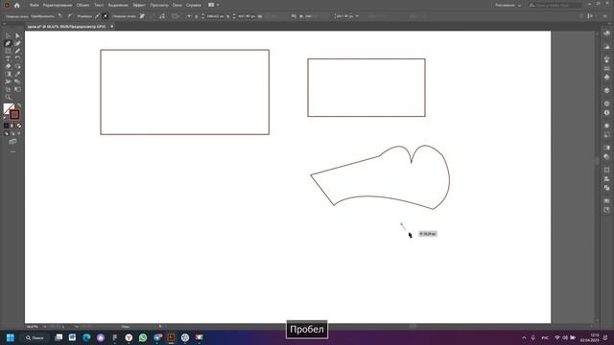Click the Change Screen Mode icon
The width and height of the screenshot is (614, 345).
click(x=12, y=142)
